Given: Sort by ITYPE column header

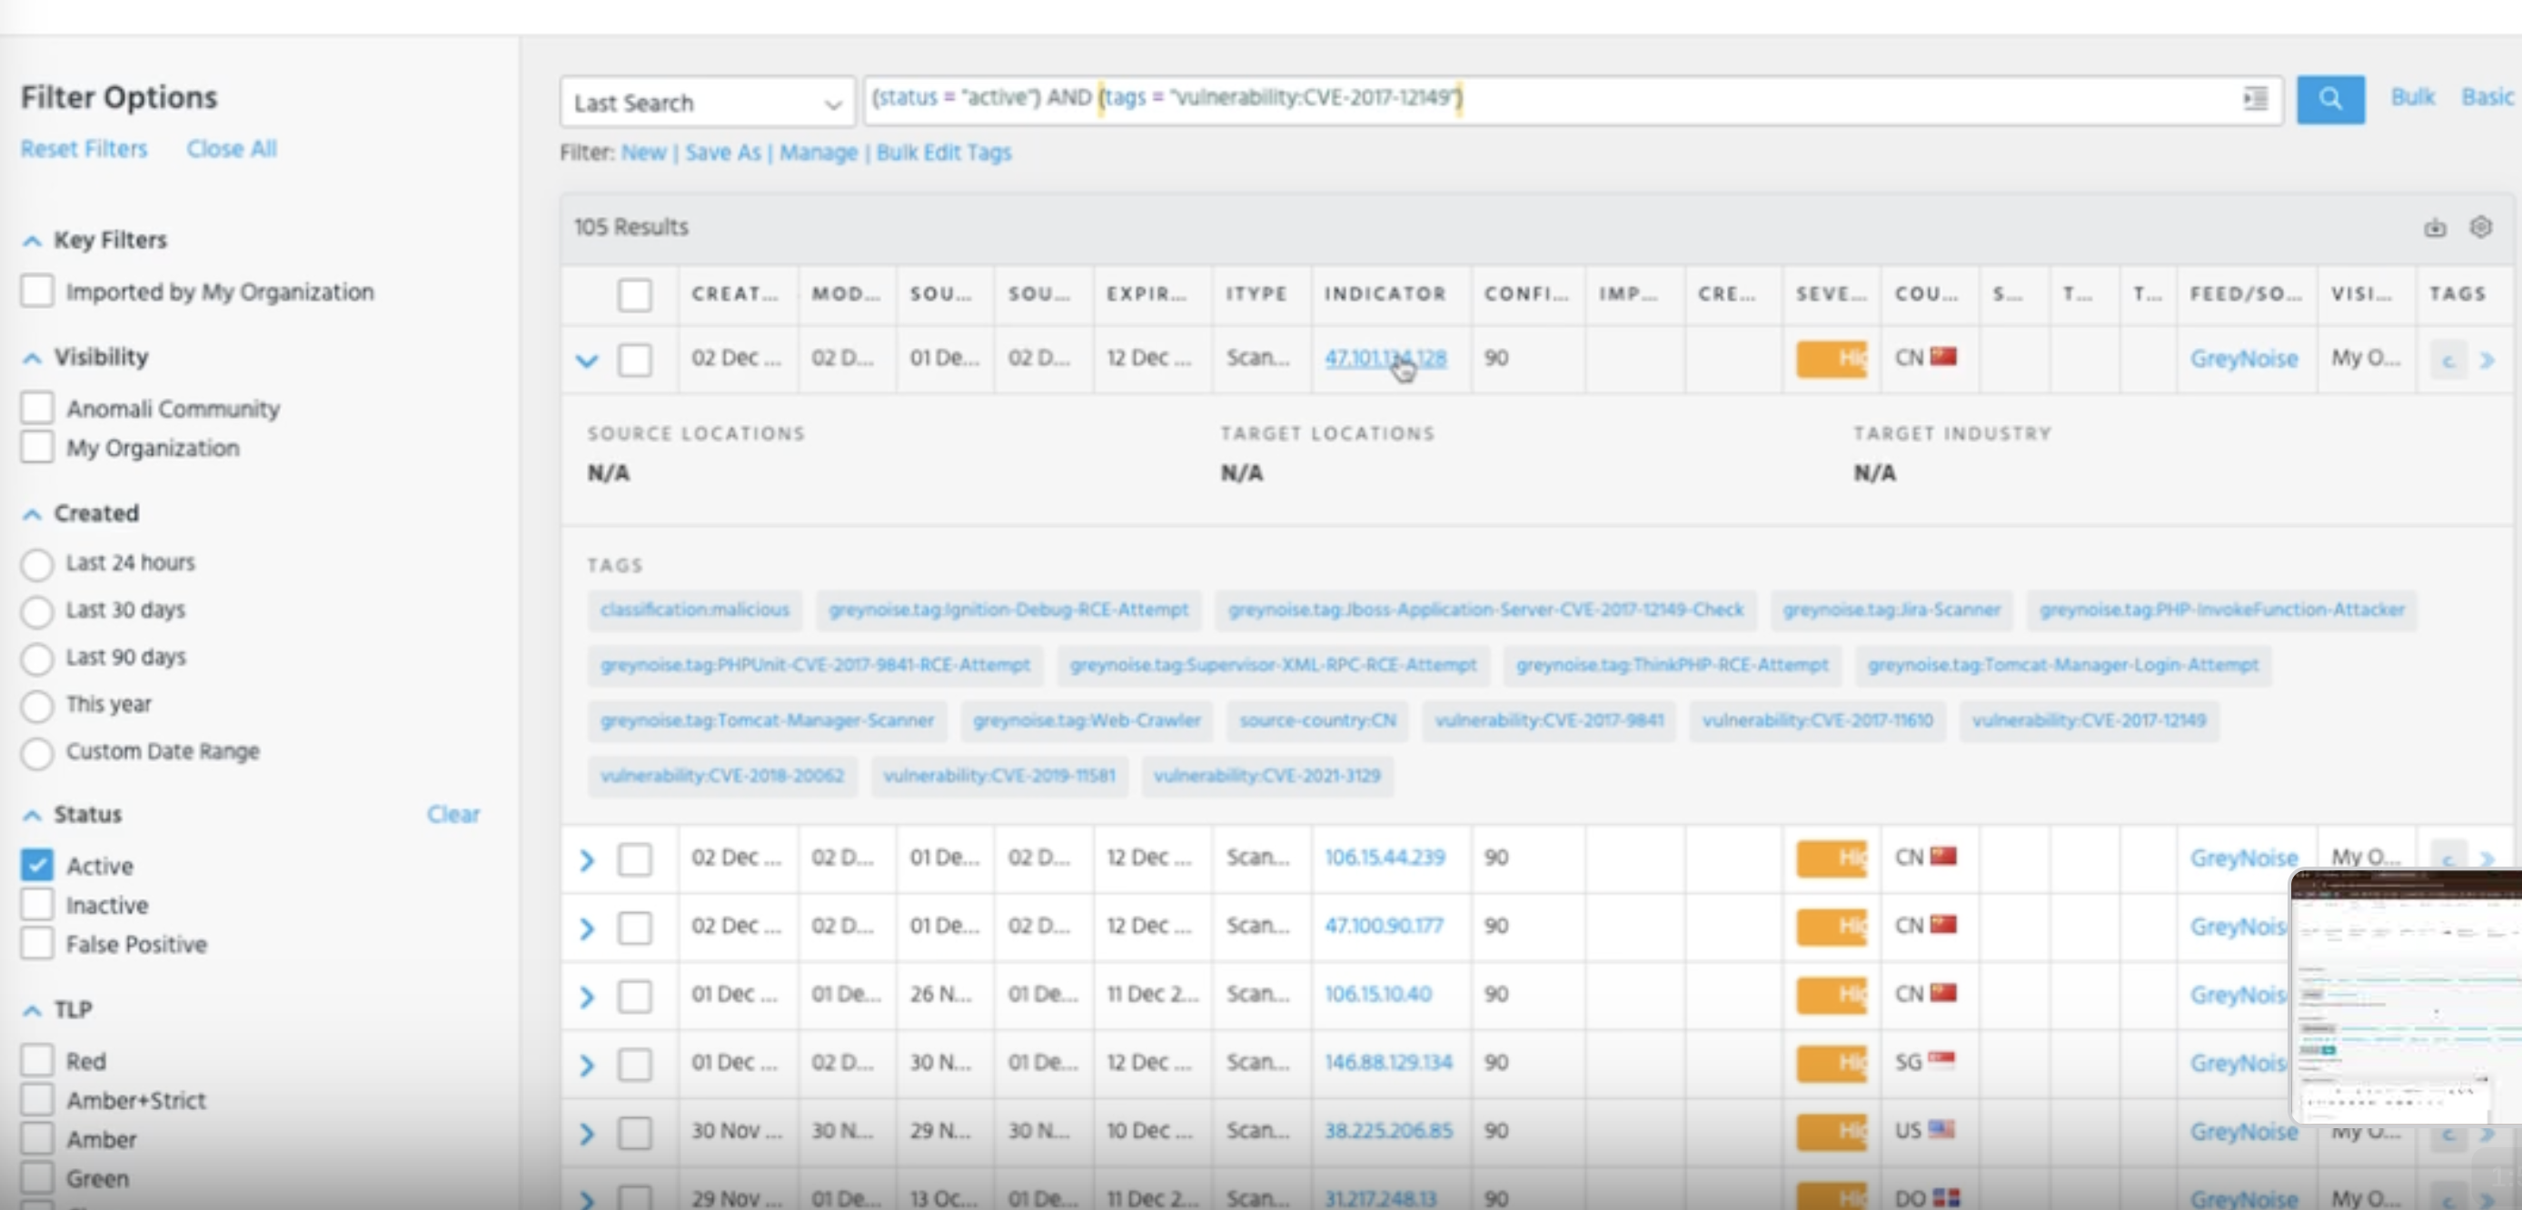Looking at the screenshot, I should pyautogui.click(x=1256, y=293).
